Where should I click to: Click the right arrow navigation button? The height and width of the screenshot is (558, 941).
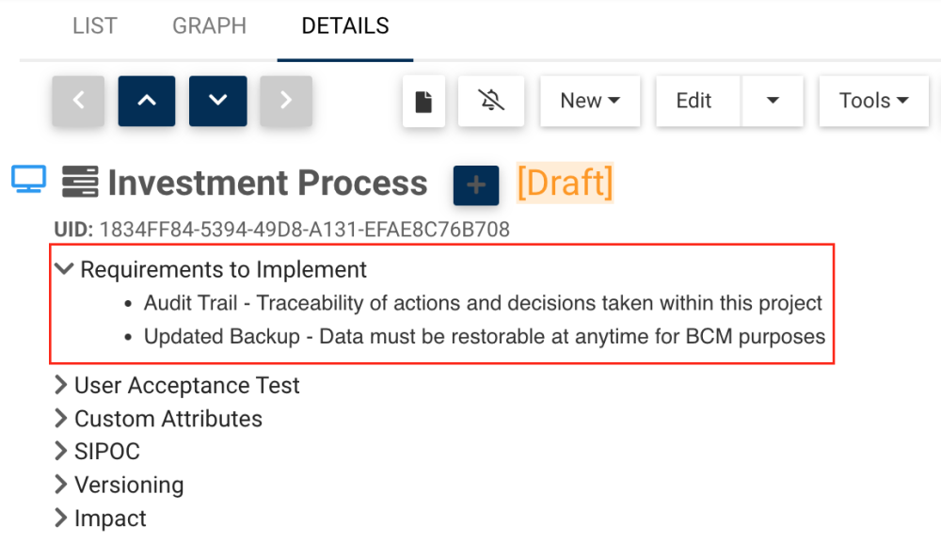[x=286, y=101]
